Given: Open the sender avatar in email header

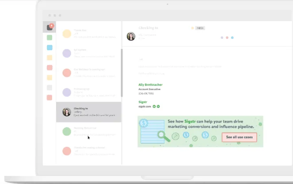Looking at the screenshot, I should (131, 36).
